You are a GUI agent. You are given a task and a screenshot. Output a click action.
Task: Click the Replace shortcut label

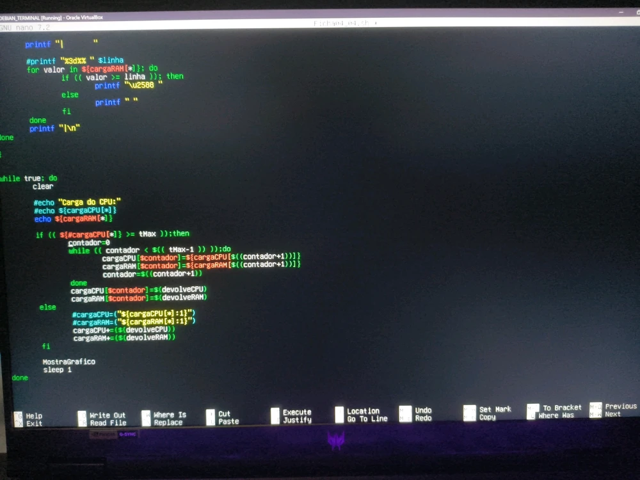[168, 422]
